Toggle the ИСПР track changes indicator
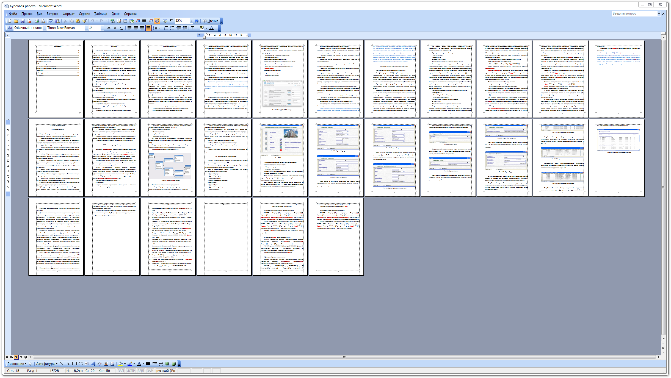This screenshot has height=378, width=671. coord(131,371)
